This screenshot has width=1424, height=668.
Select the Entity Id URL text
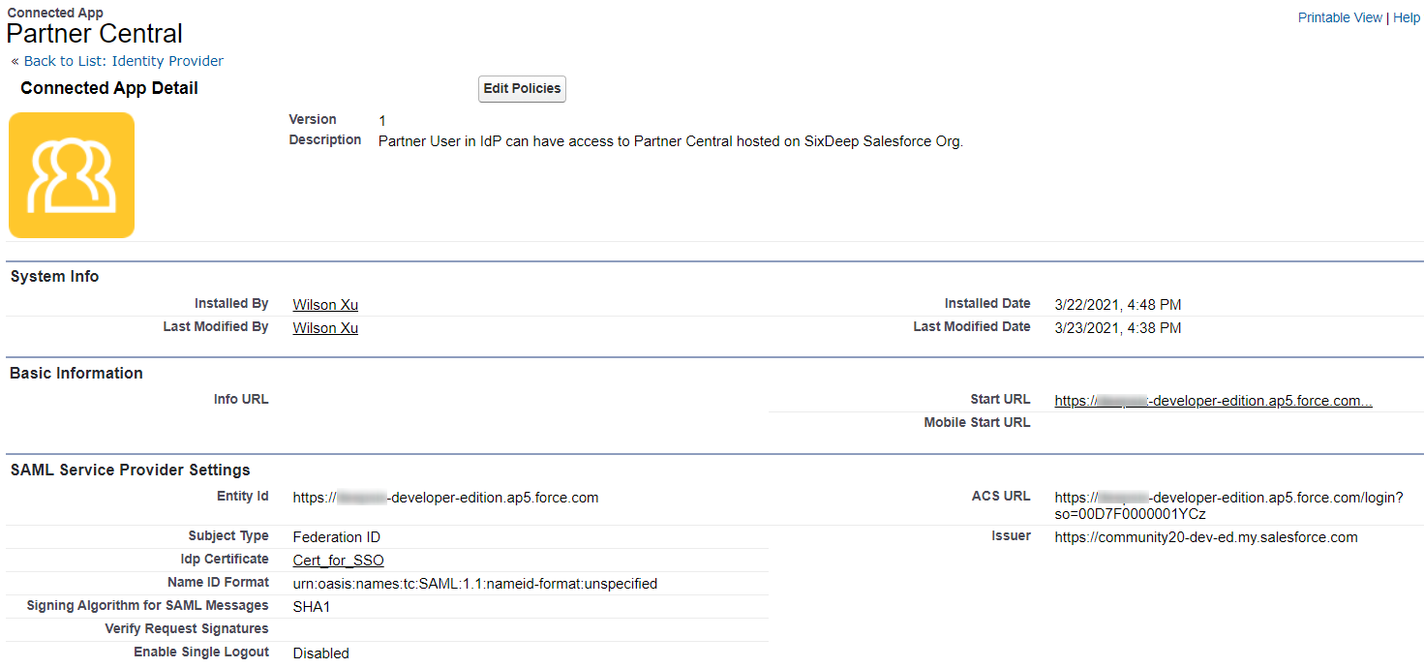pos(445,498)
